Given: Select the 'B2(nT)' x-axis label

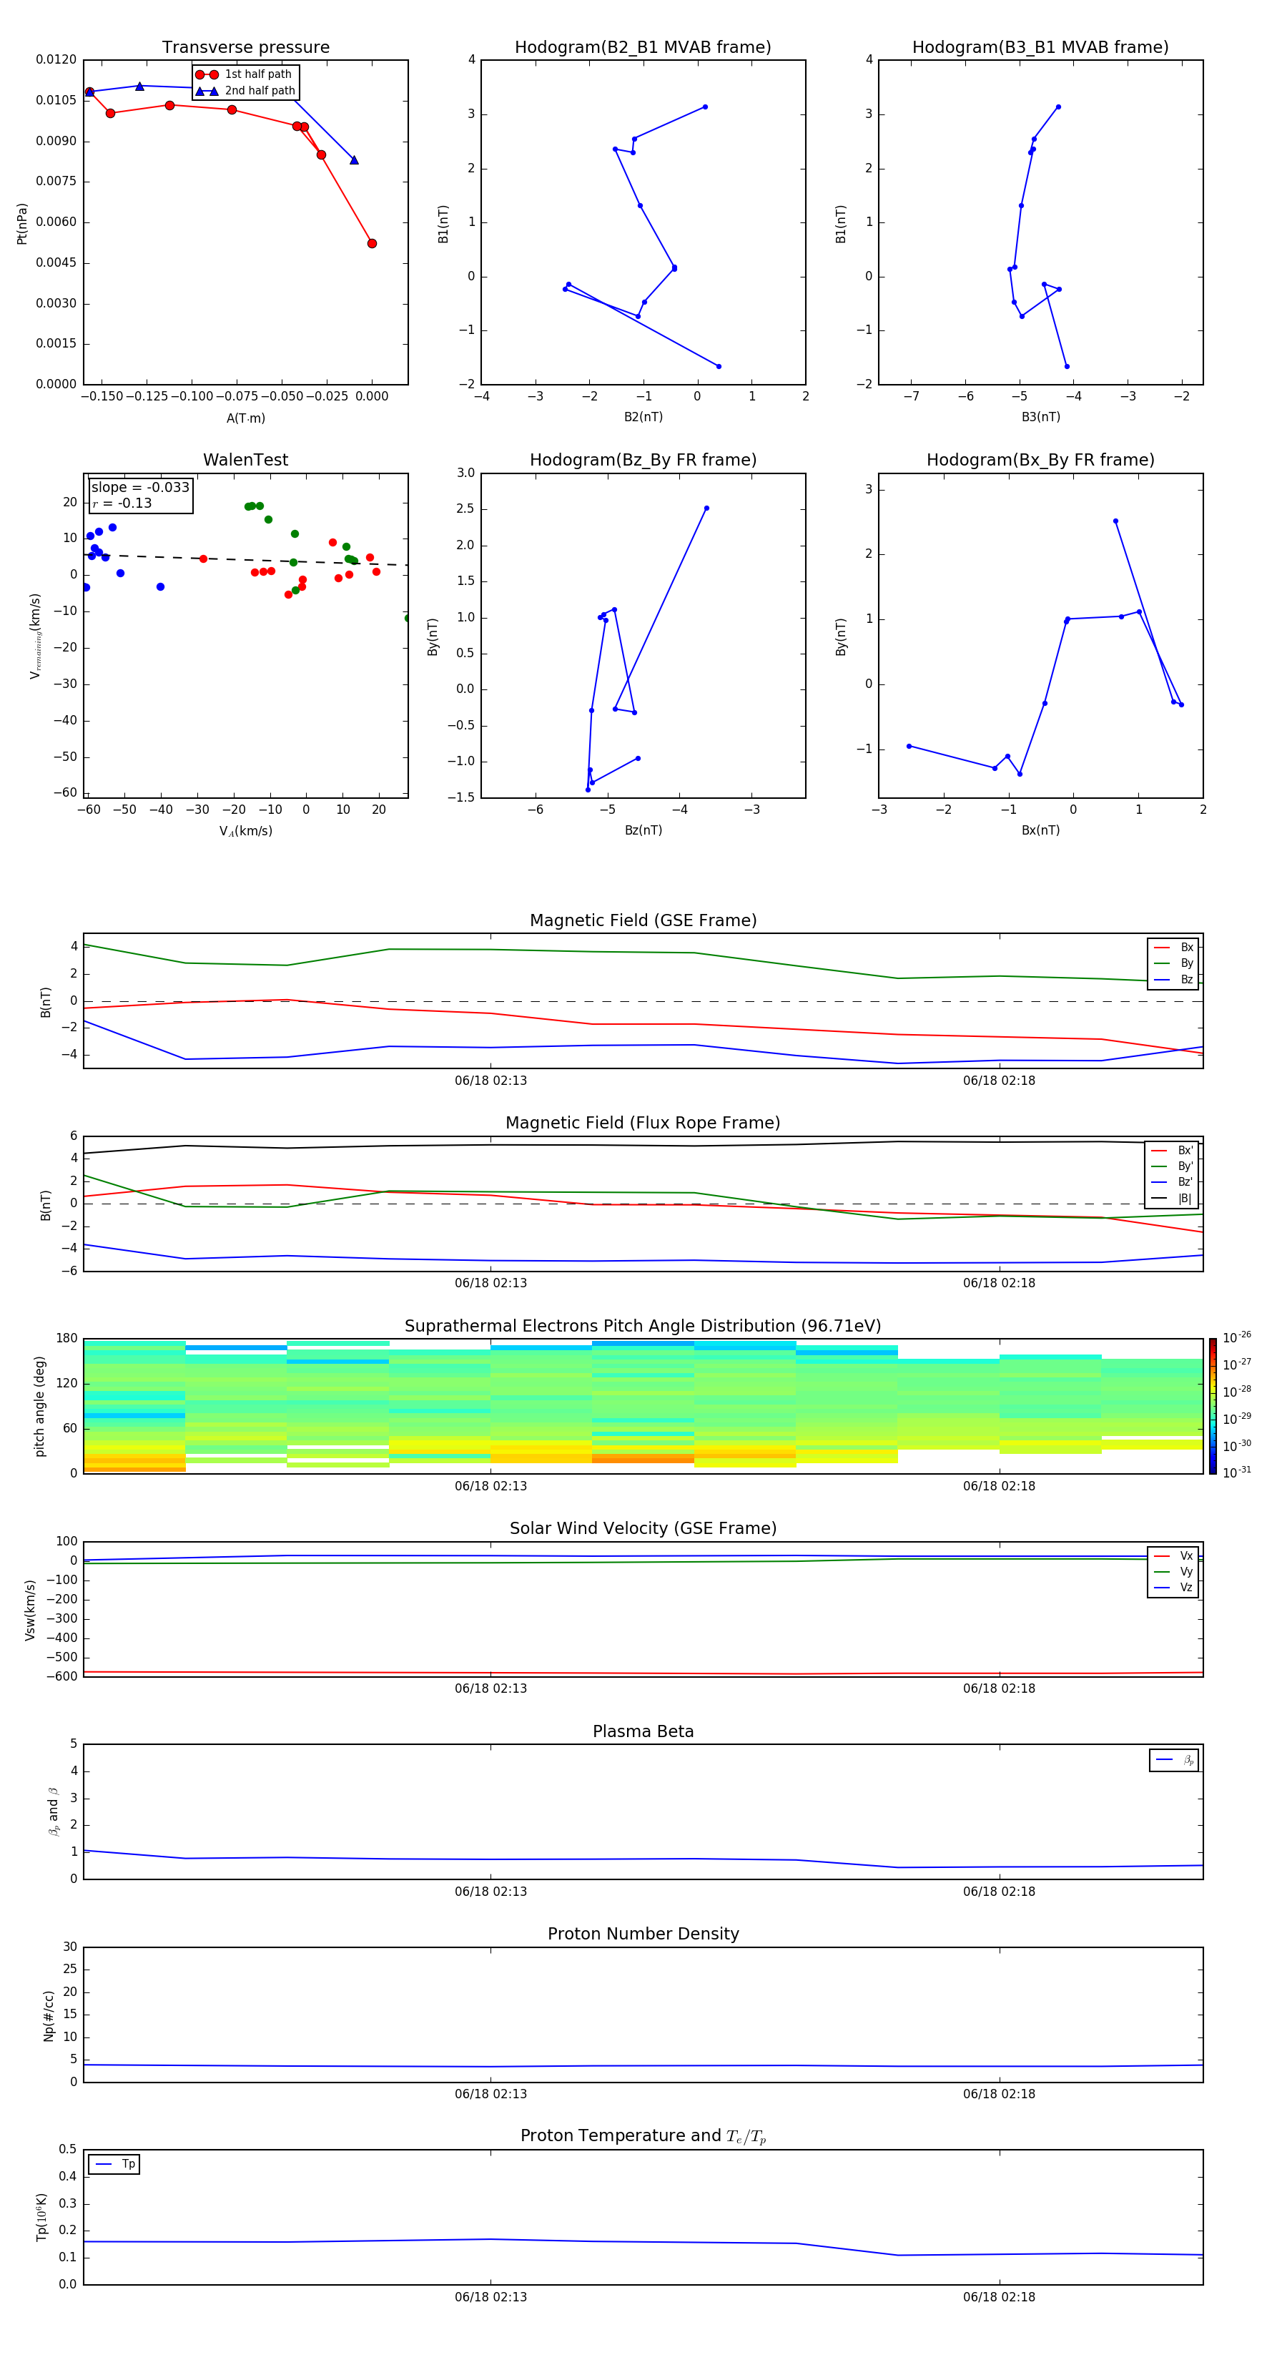Looking at the screenshot, I should [643, 417].
